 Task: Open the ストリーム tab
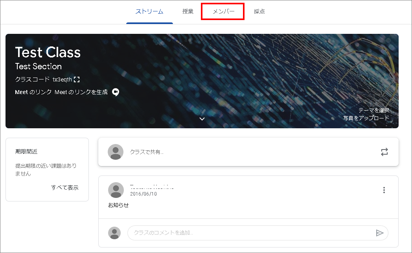point(149,12)
